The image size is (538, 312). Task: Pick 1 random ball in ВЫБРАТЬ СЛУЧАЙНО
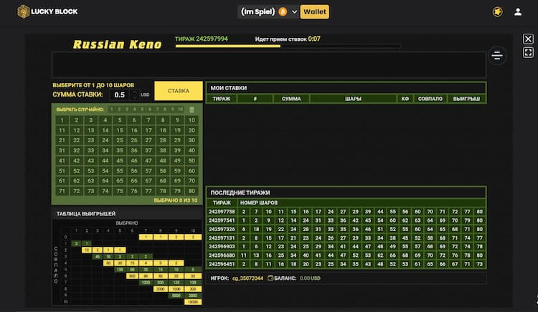111,109
